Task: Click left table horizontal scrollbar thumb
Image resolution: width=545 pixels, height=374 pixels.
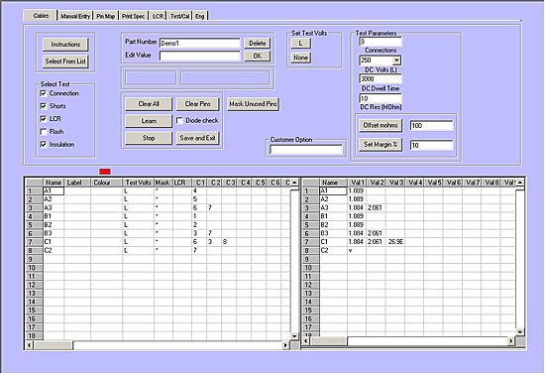Action: click(53, 345)
